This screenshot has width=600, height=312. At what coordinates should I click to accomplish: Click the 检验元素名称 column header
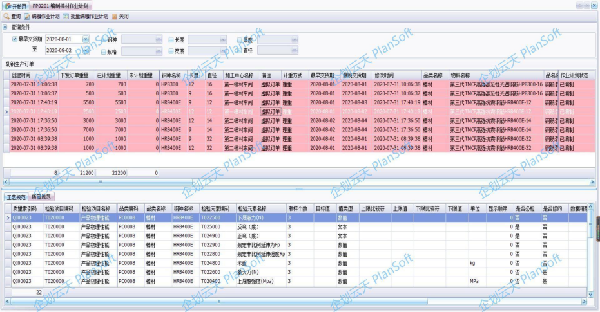[261, 208]
